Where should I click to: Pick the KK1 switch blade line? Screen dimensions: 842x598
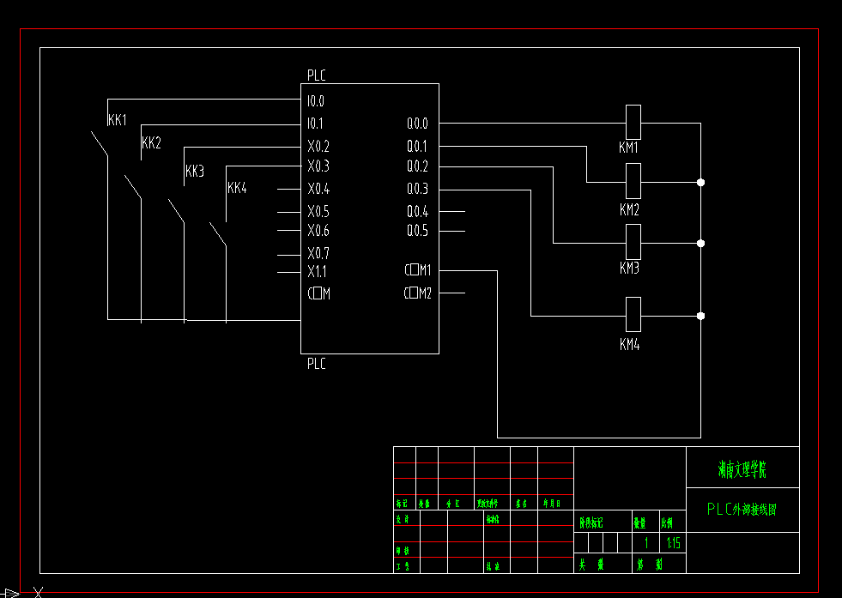tap(100, 144)
